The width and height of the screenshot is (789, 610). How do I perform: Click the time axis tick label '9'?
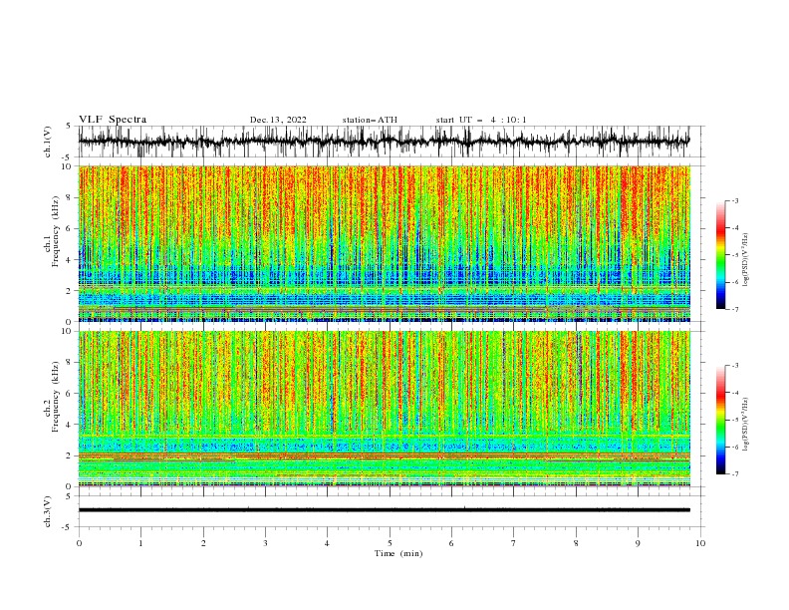pos(638,543)
